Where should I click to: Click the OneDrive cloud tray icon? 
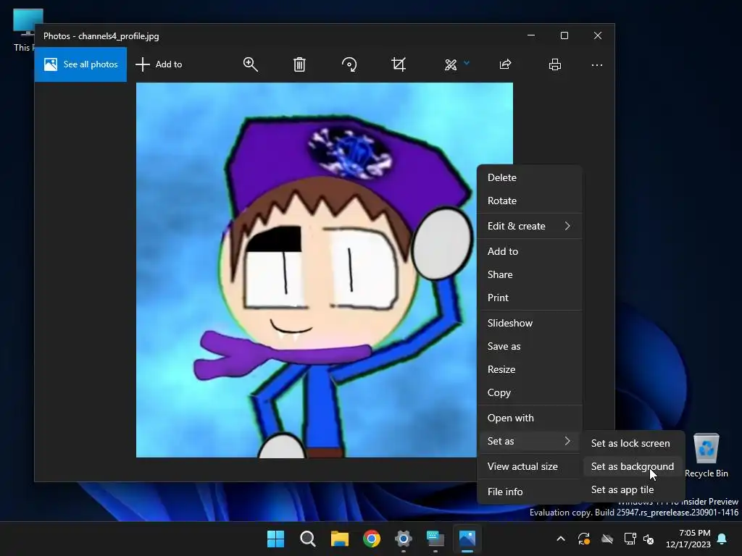pyautogui.click(x=607, y=539)
